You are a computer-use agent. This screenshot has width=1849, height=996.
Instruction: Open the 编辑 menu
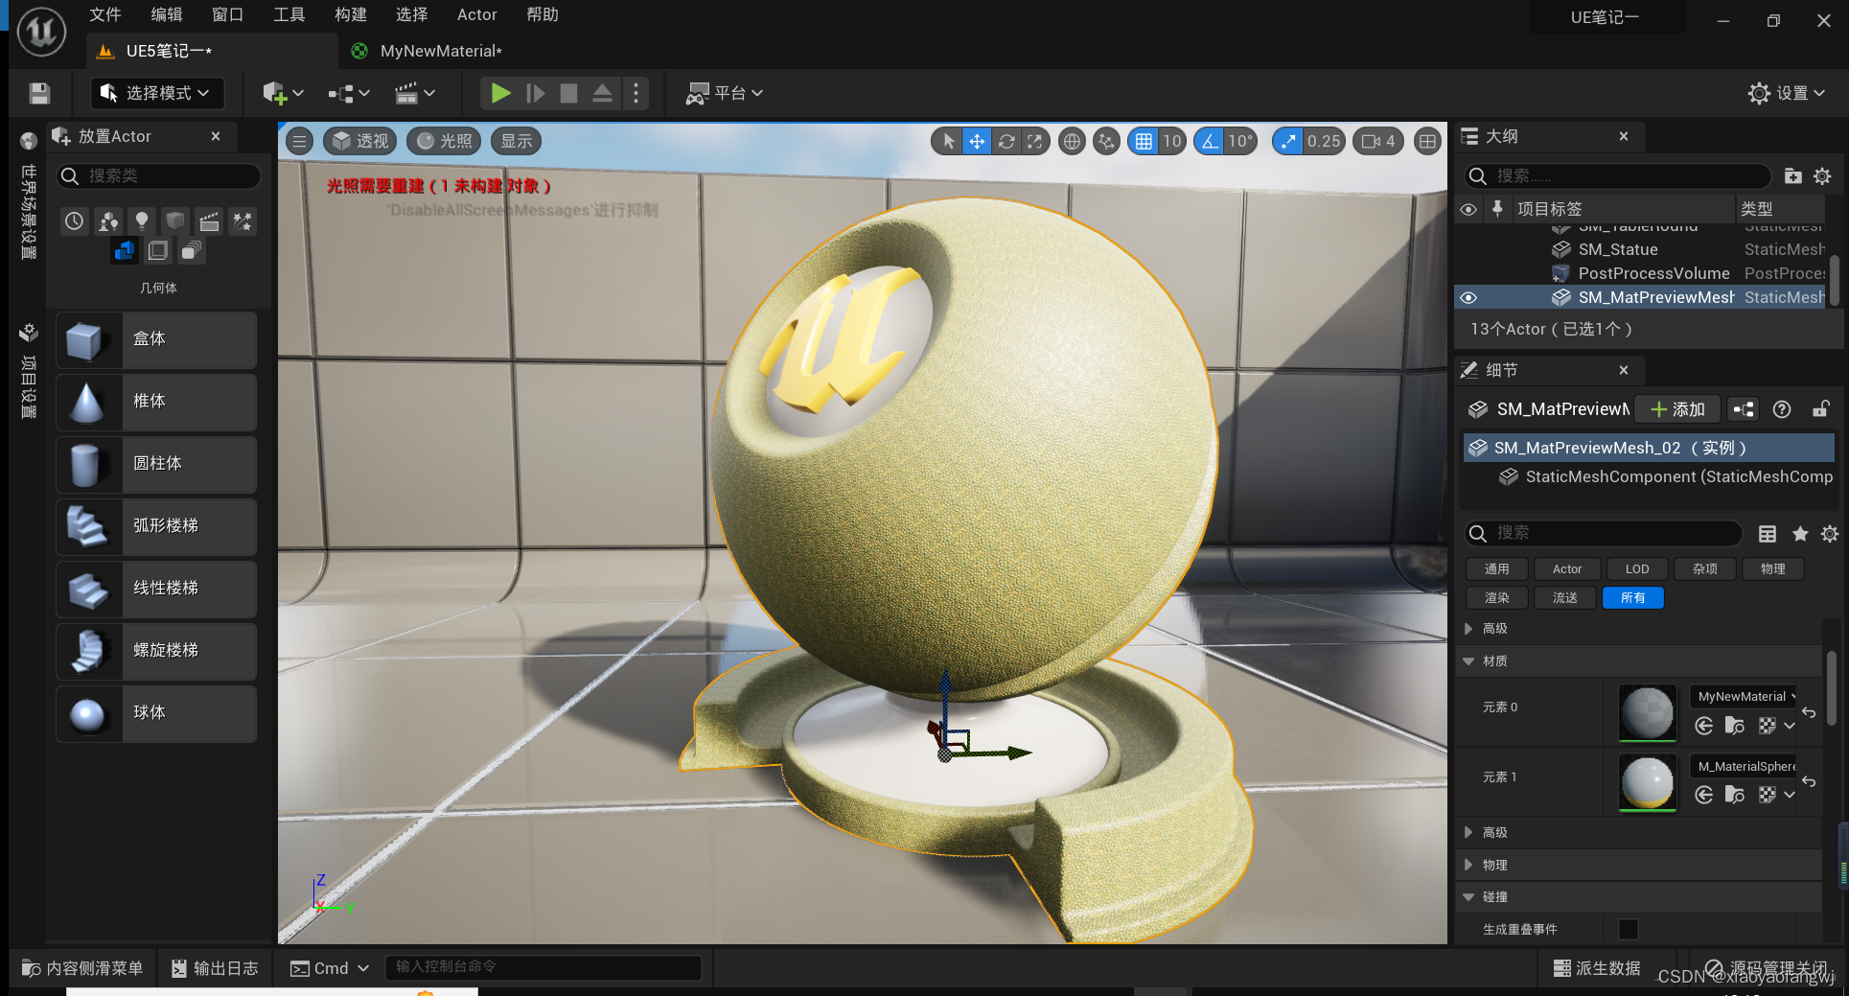pos(166,14)
